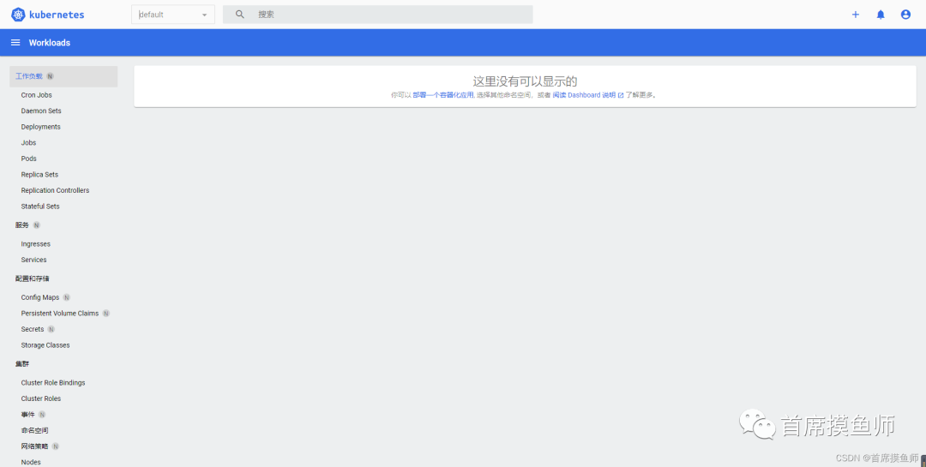The height and width of the screenshot is (467, 926).
Task: Open Replica Sets
Action: 39,175
